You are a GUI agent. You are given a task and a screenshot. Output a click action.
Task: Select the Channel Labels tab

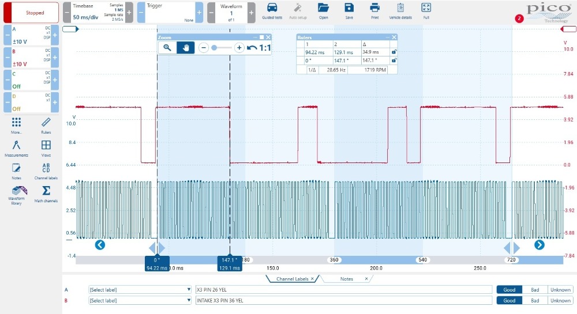[x=292, y=279]
